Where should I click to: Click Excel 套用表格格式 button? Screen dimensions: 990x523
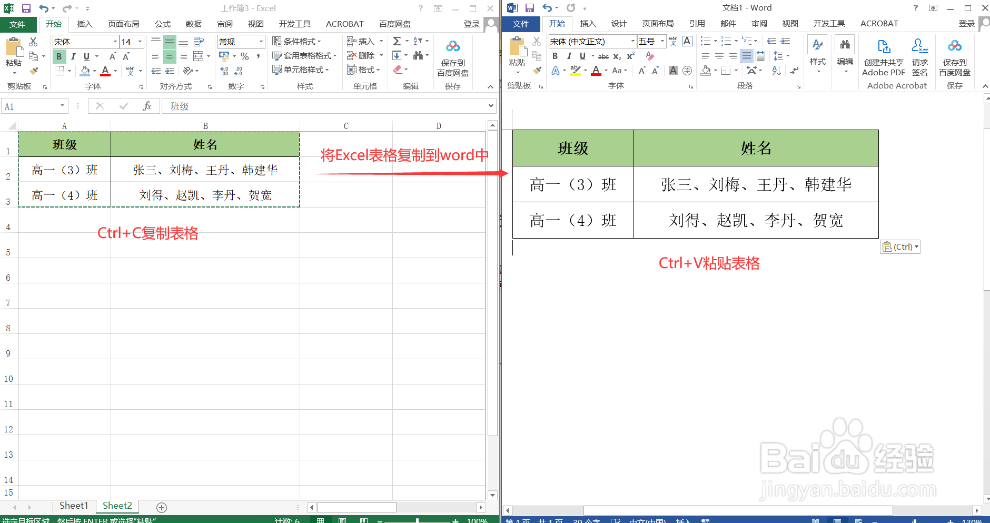pyautogui.click(x=304, y=55)
